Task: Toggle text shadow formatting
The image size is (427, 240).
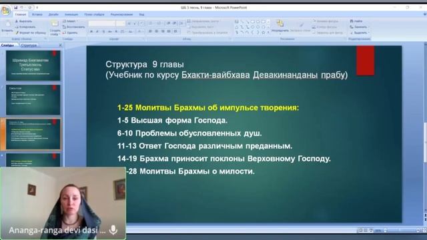Action: [116, 32]
